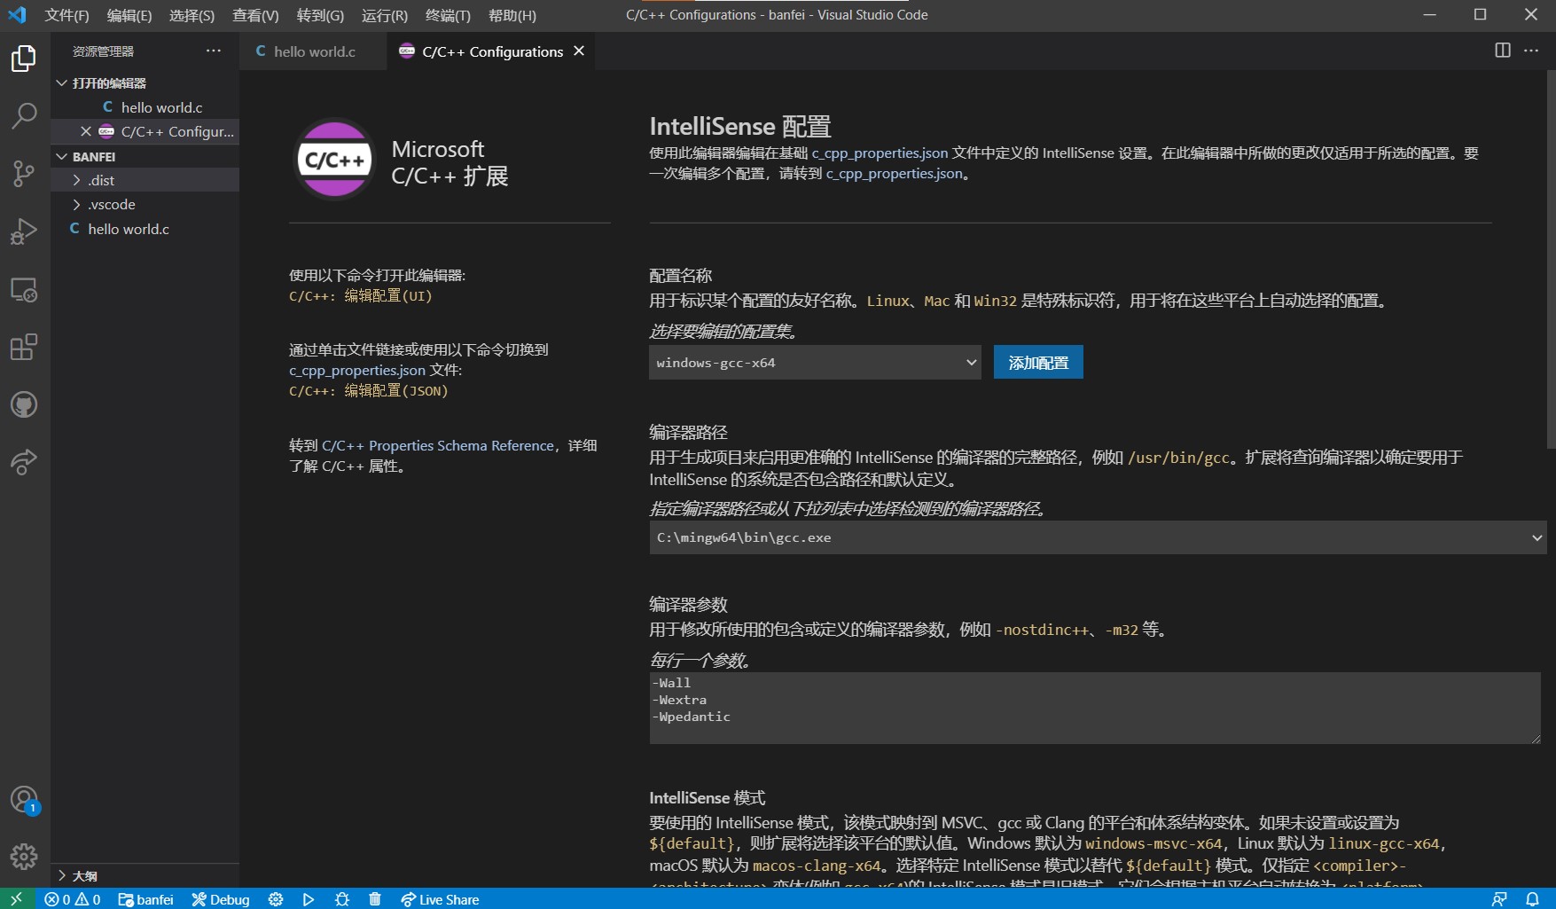Click the 添加配置 button

pyautogui.click(x=1038, y=362)
